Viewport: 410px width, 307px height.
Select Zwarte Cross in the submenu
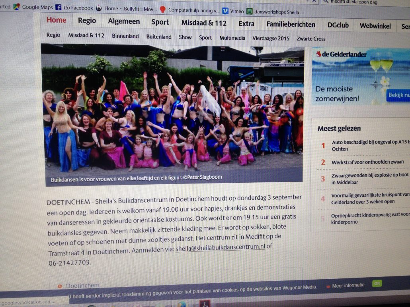[311, 39]
